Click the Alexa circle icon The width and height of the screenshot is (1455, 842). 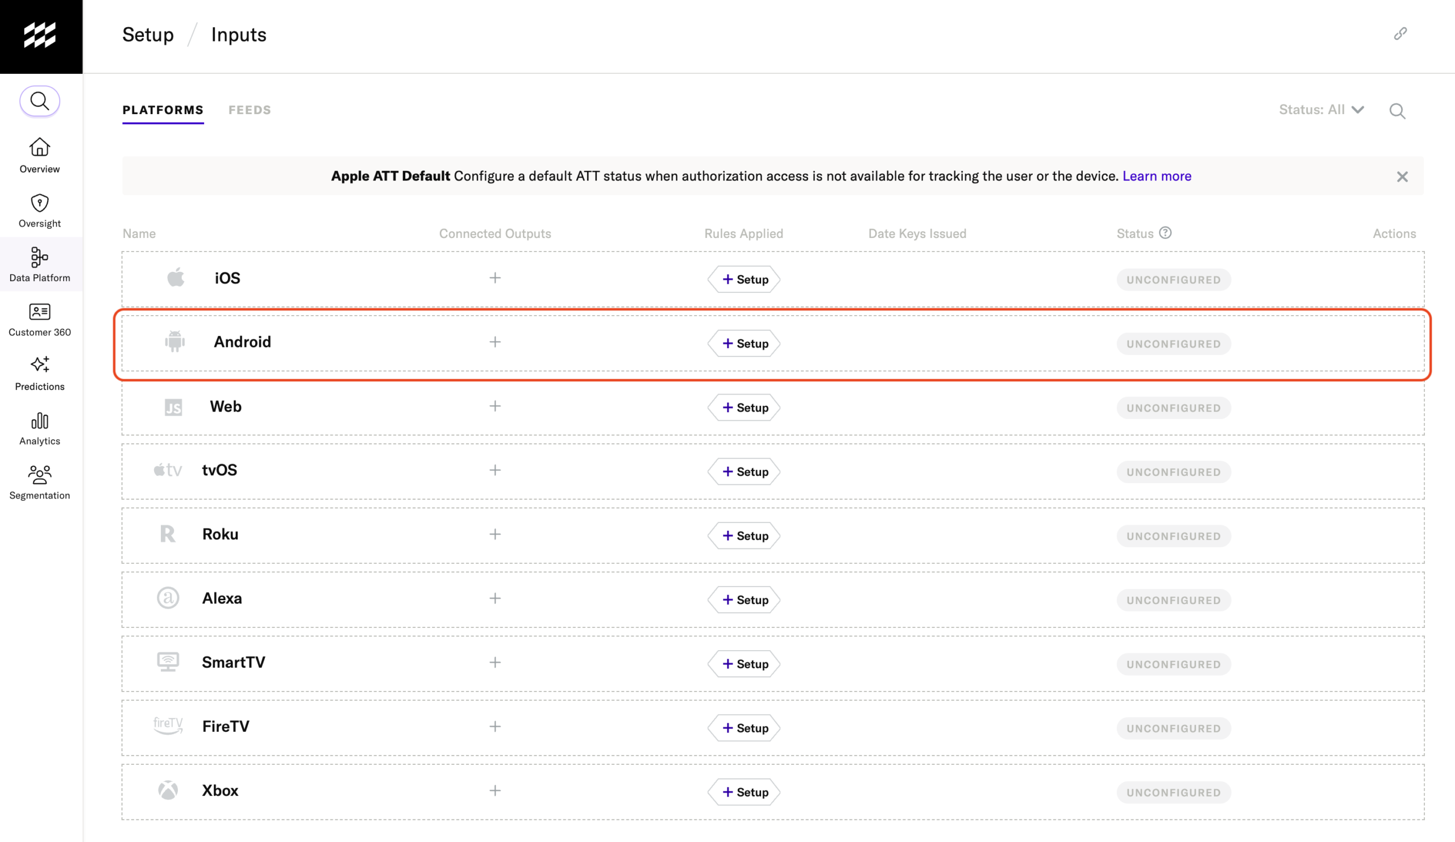click(168, 598)
